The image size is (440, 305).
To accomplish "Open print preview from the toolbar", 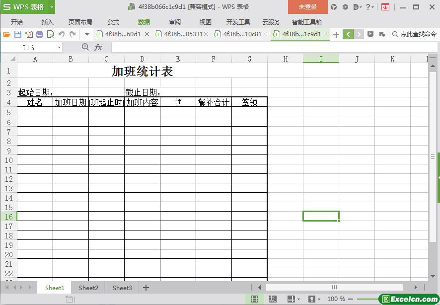I will [50, 34].
